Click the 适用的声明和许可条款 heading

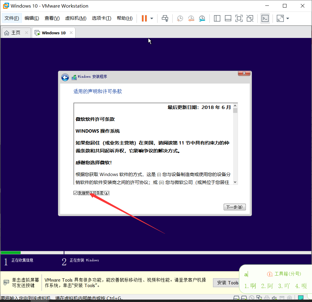click(x=97, y=91)
